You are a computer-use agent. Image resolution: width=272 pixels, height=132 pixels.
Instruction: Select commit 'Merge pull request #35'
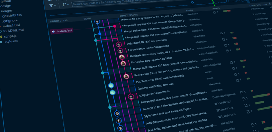click(154, 23)
